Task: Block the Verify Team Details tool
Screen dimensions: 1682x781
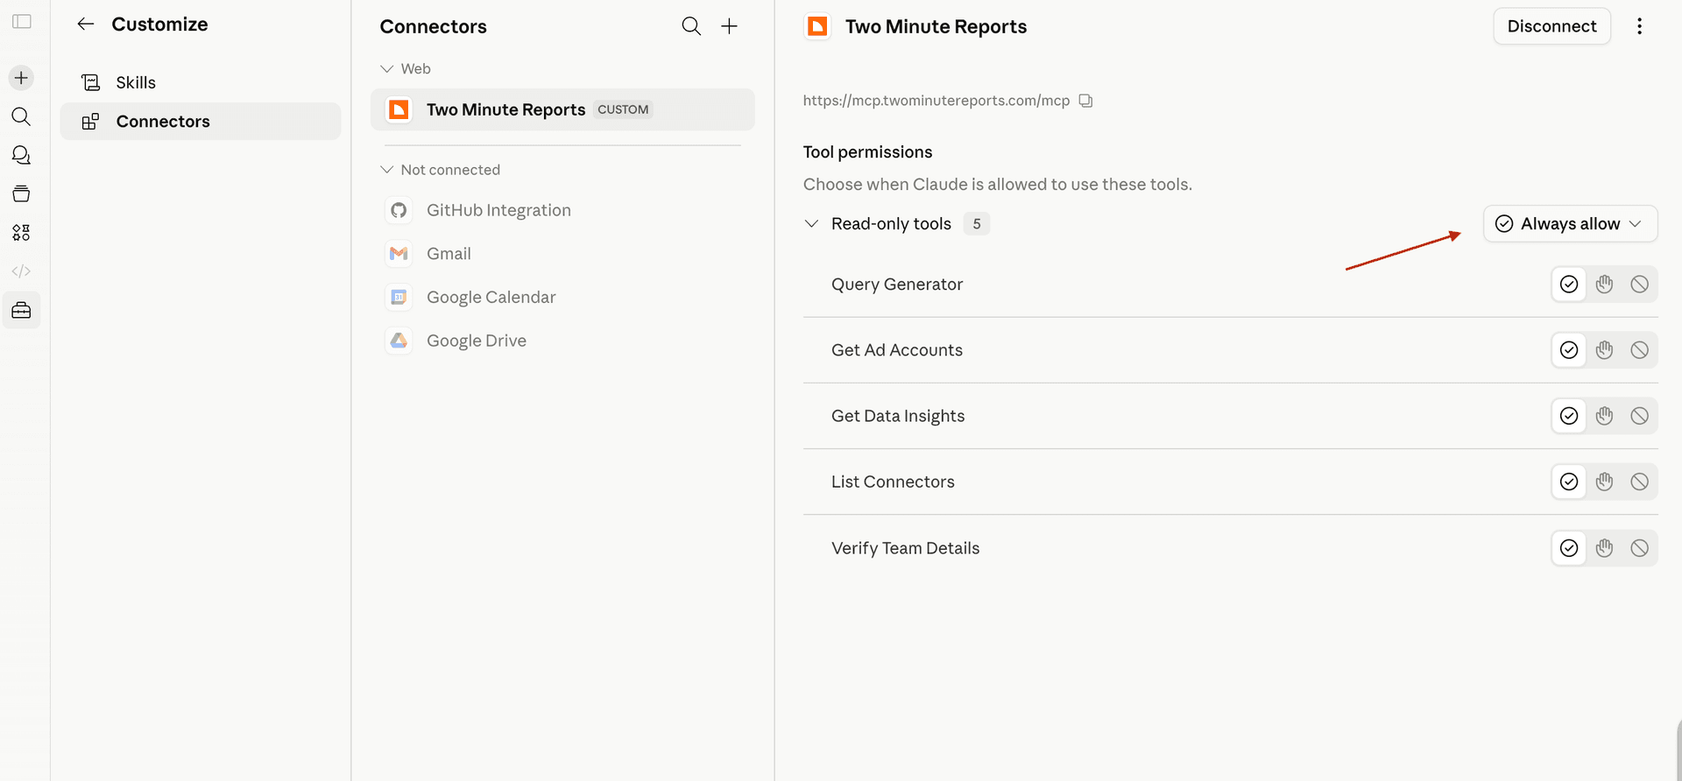Action: [1639, 548]
